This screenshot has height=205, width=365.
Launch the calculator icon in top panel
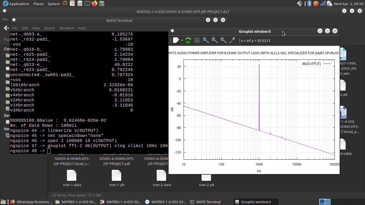click(x=101, y=3)
